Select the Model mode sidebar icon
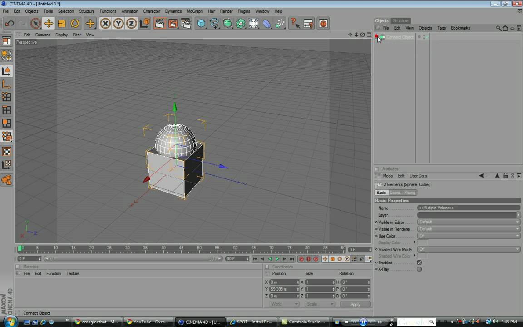The image size is (523, 327). (x=7, y=71)
